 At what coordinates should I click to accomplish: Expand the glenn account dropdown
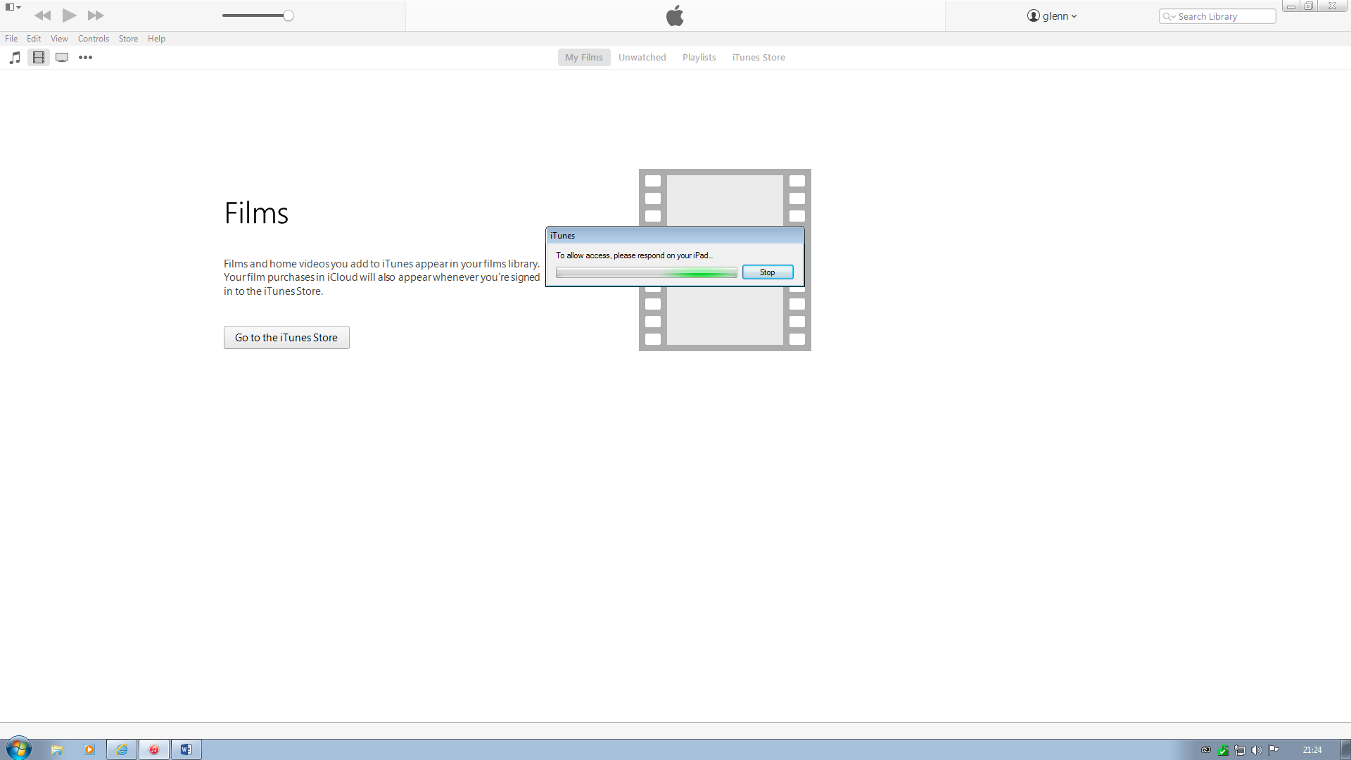coord(1052,16)
